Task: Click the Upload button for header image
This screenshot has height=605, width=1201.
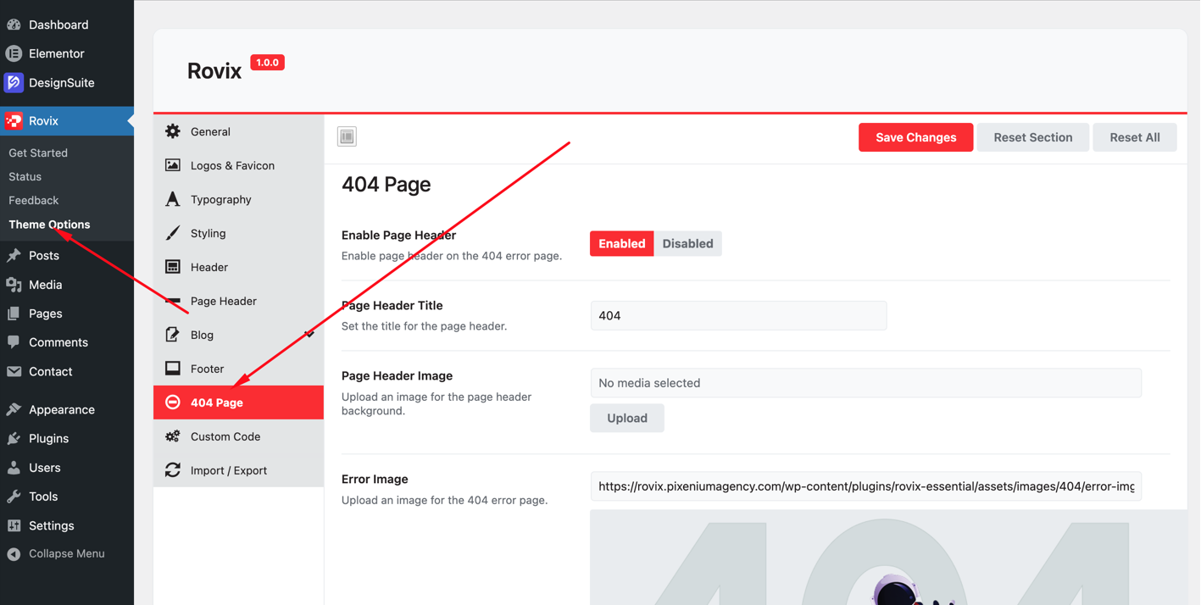Action: [627, 418]
